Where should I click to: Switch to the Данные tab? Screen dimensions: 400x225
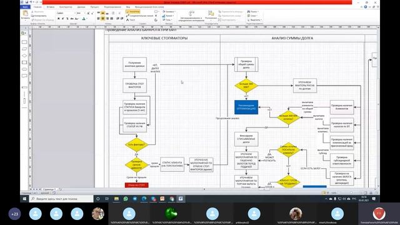coord(81,7)
